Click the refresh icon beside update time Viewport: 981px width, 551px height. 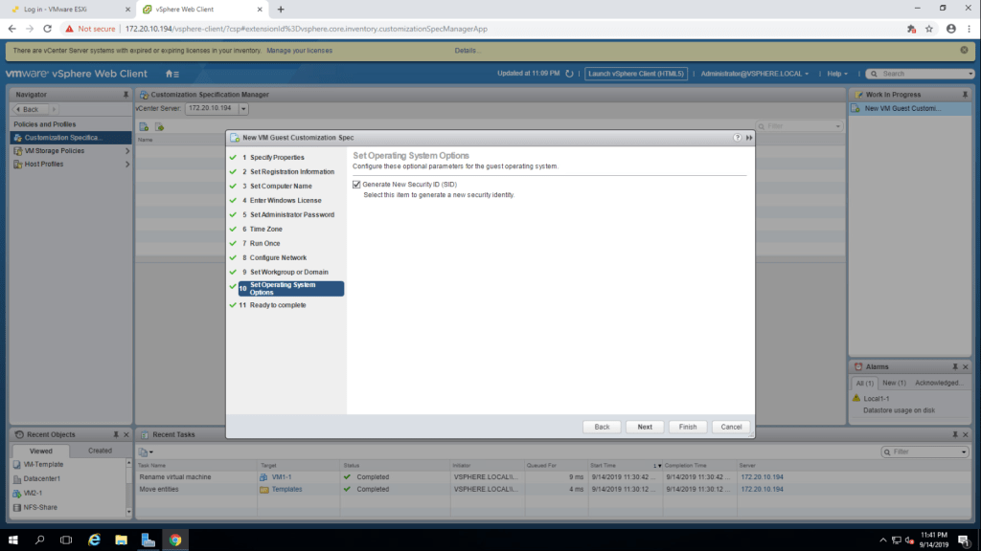pyautogui.click(x=569, y=74)
